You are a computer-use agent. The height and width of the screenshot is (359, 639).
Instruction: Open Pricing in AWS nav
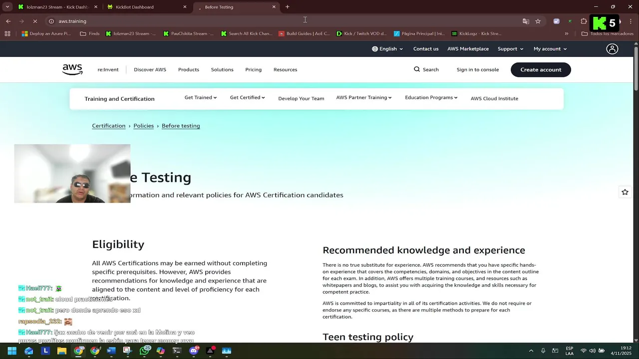tap(253, 70)
